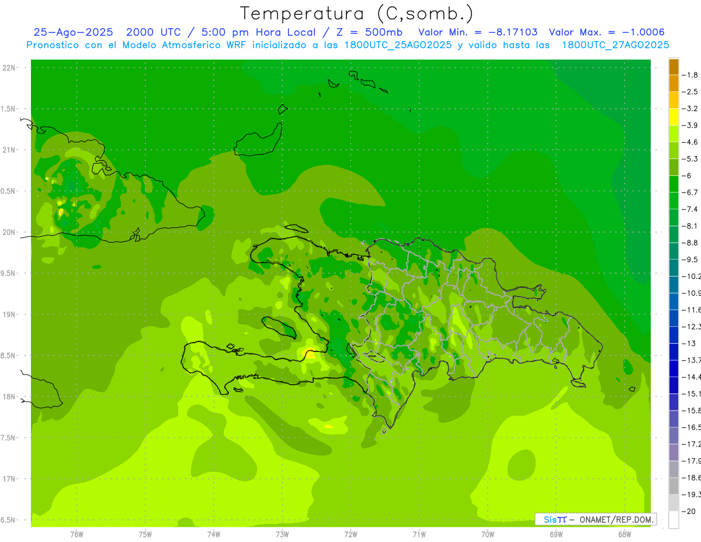Pick the teal swatch between -9.5 and -10.2
Viewport: 701px width, 542px height.
[x=674, y=268]
